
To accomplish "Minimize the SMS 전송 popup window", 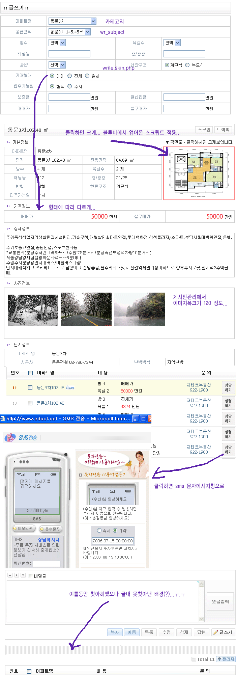I will (136, 419).
